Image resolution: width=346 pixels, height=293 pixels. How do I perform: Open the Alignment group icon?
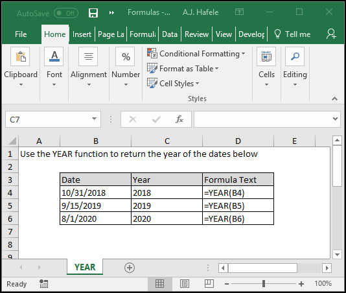pyautogui.click(x=88, y=56)
